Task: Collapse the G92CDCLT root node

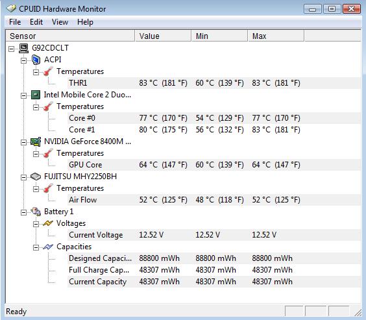Action: (11, 49)
